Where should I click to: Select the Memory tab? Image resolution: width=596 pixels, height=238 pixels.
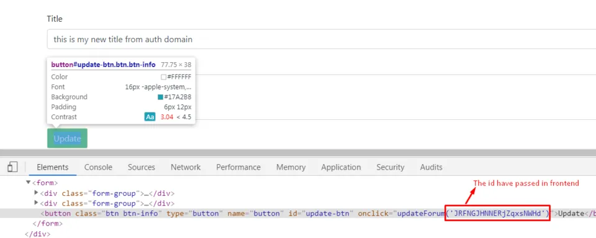[x=291, y=167]
